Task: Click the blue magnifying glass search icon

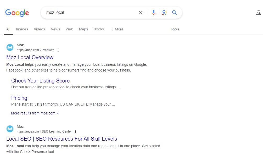Action: click(175, 13)
